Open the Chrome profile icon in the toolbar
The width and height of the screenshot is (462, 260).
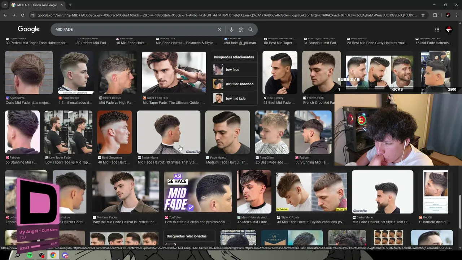click(448, 15)
